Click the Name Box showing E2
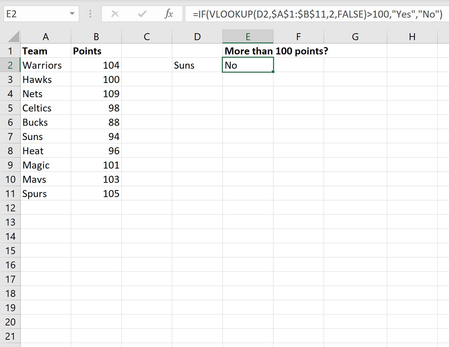 pos(33,14)
